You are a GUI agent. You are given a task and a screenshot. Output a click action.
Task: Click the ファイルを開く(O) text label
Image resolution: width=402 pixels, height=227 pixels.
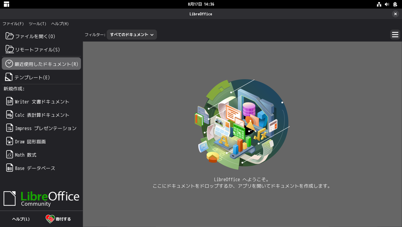click(35, 36)
